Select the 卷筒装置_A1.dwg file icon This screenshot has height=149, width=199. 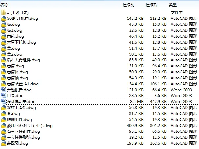(4, 84)
